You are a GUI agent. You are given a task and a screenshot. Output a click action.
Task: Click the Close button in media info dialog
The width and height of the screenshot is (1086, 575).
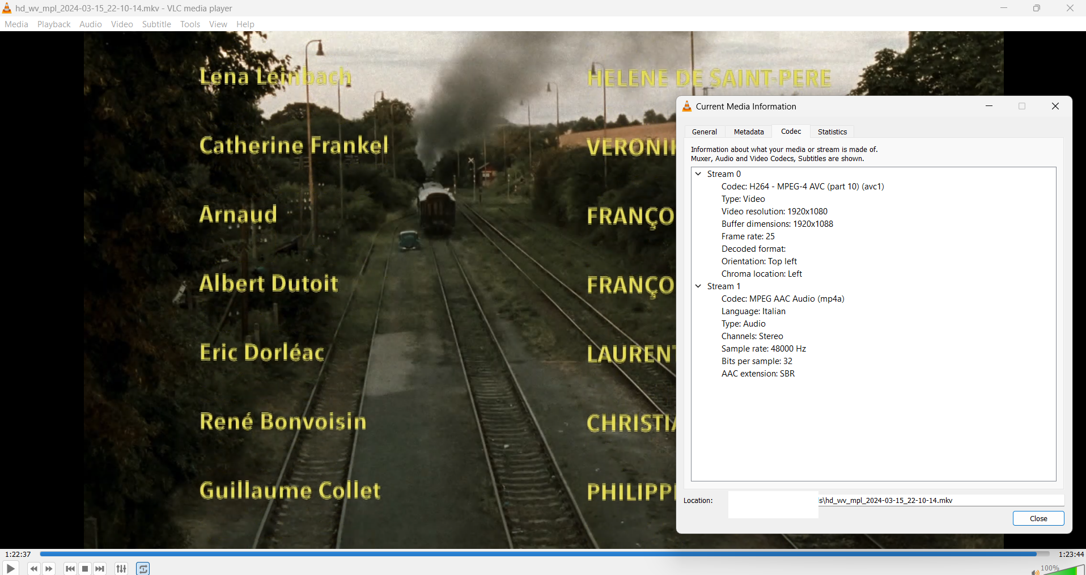(x=1038, y=518)
